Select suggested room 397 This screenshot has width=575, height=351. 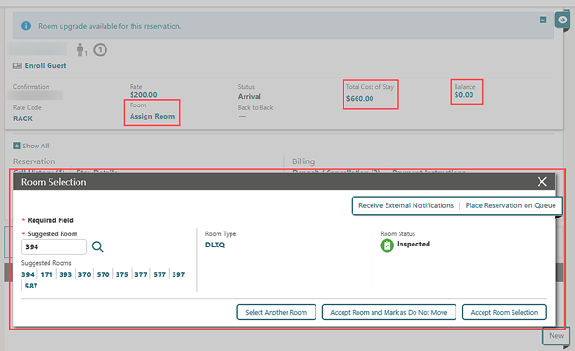178,274
